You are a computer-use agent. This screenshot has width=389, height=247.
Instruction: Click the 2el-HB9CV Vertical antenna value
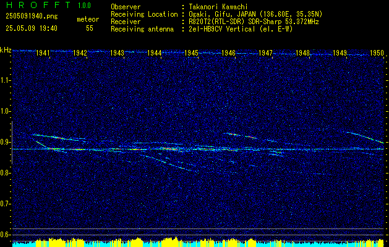pyautogui.click(x=241, y=29)
